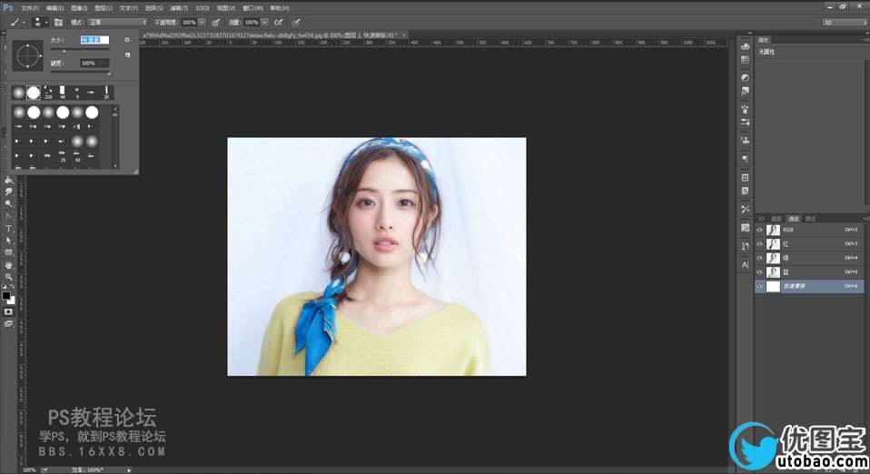870x474 pixels.
Task: Switch to the 图层 Layers tab
Action: click(x=776, y=219)
